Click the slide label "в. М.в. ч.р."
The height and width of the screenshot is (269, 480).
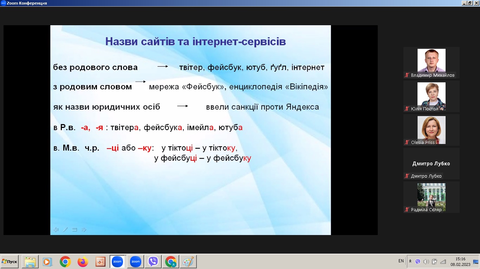point(77,148)
